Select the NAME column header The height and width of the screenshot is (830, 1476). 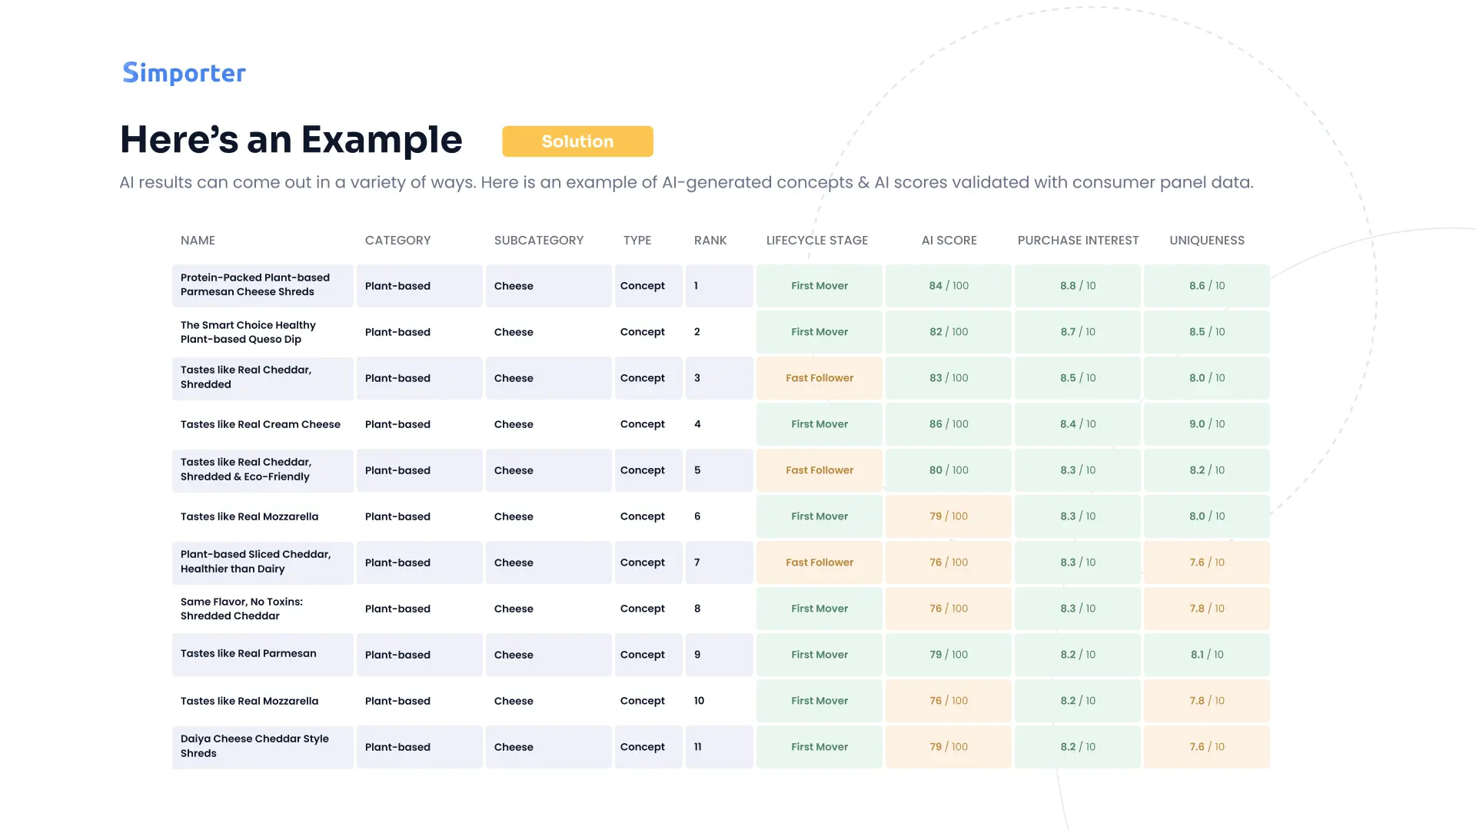point(198,241)
